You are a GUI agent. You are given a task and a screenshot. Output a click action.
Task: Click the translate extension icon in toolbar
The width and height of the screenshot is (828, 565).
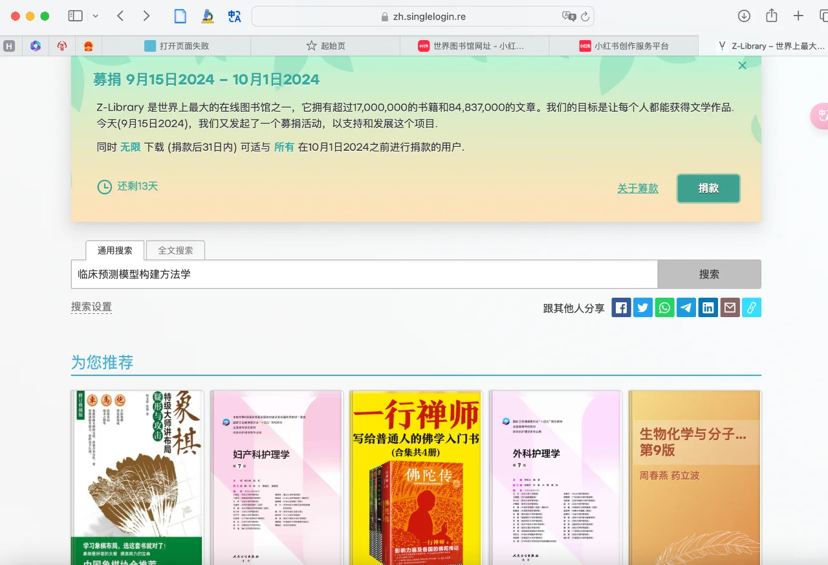pyautogui.click(x=234, y=16)
